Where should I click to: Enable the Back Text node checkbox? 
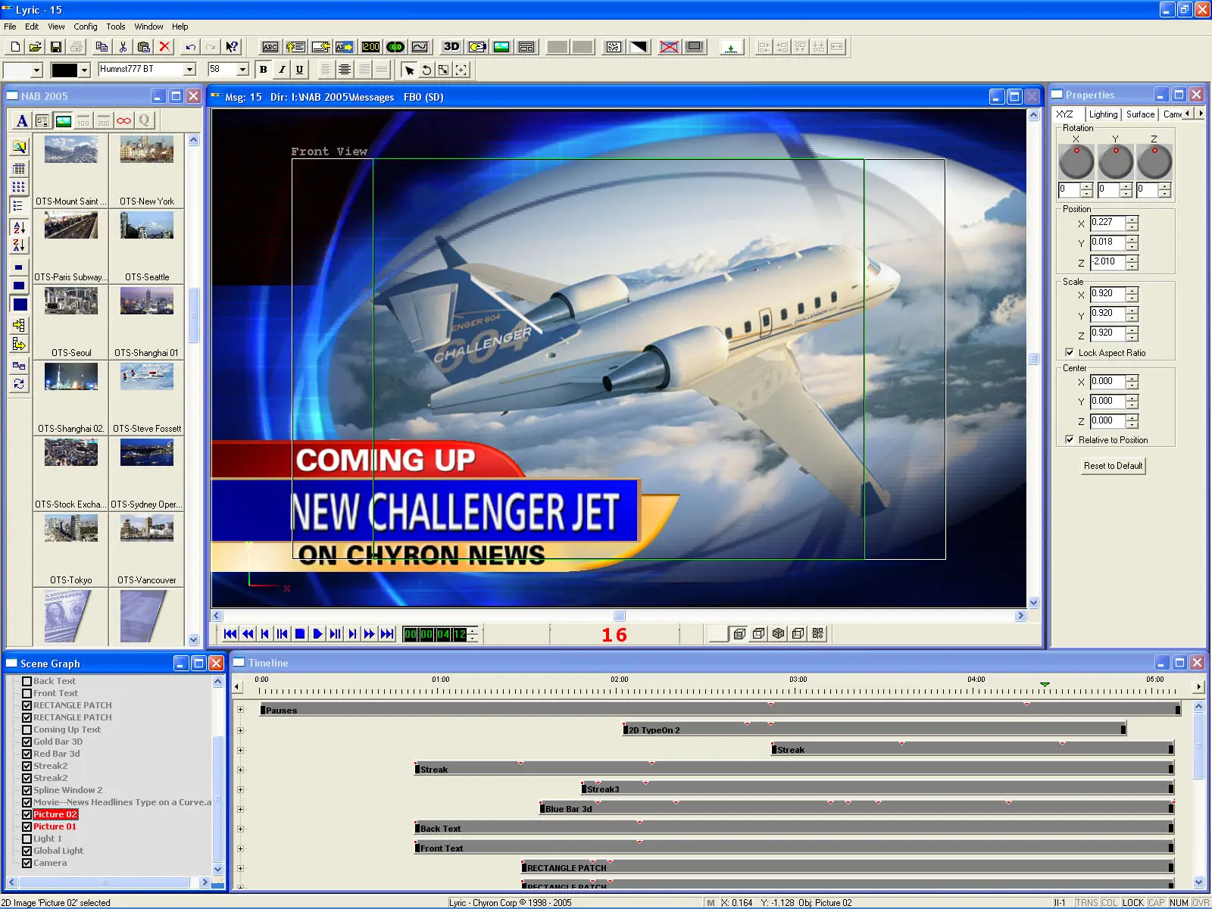(x=27, y=681)
